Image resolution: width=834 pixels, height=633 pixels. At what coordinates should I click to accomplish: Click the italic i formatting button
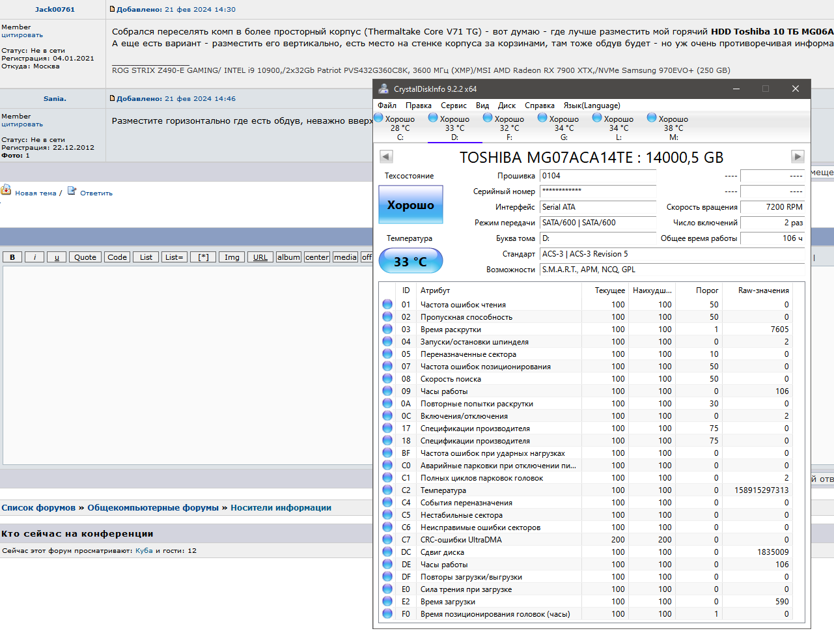(x=35, y=257)
